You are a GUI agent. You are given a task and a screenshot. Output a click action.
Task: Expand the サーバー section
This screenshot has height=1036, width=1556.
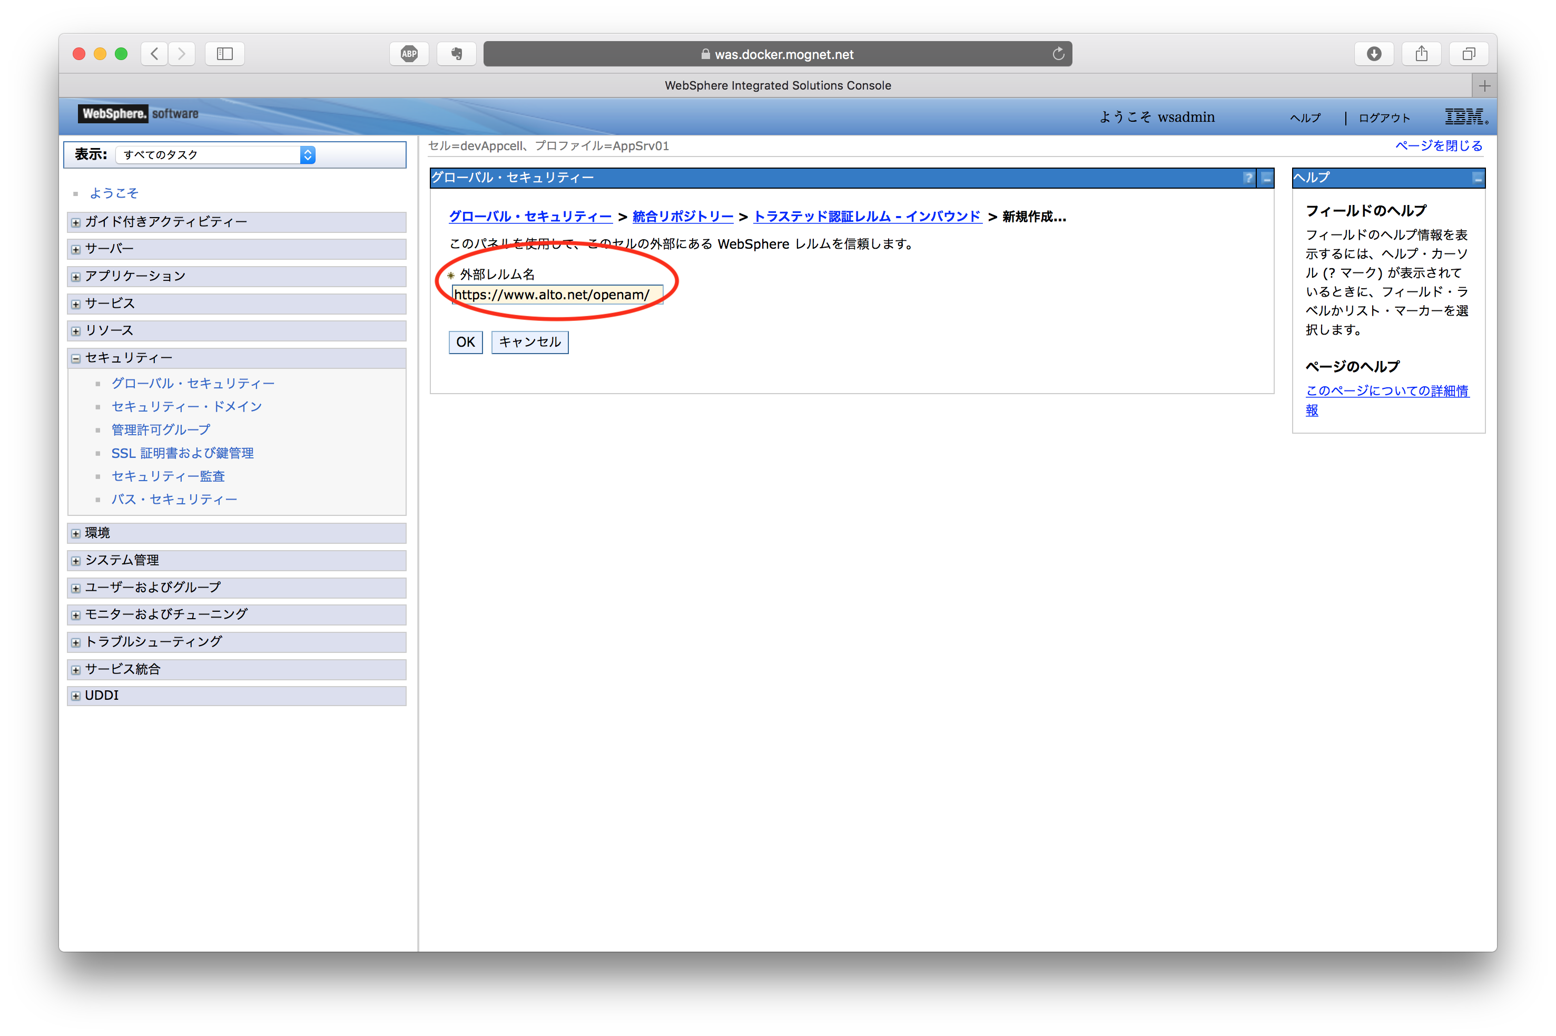pos(75,249)
